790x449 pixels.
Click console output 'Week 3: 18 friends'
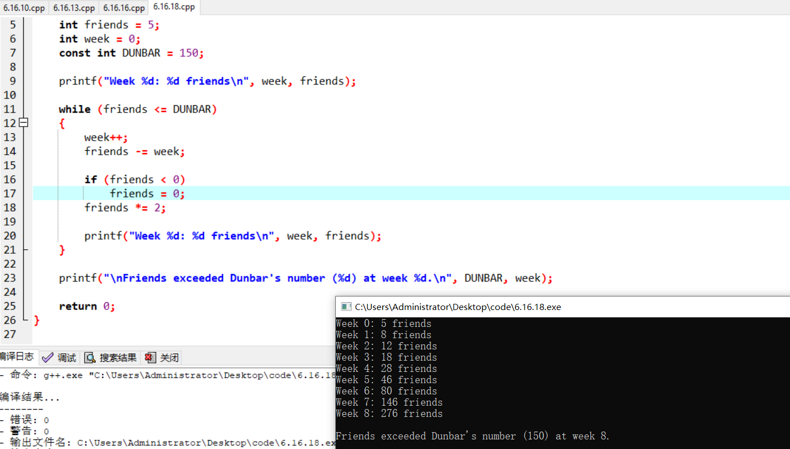[386, 357]
